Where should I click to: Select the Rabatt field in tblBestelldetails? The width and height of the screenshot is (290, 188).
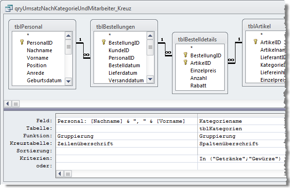point(199,86)
